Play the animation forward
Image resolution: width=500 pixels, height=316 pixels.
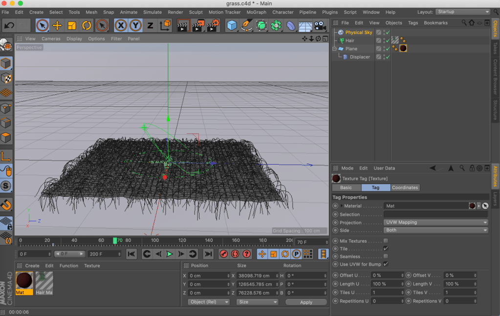coord(170,254)
